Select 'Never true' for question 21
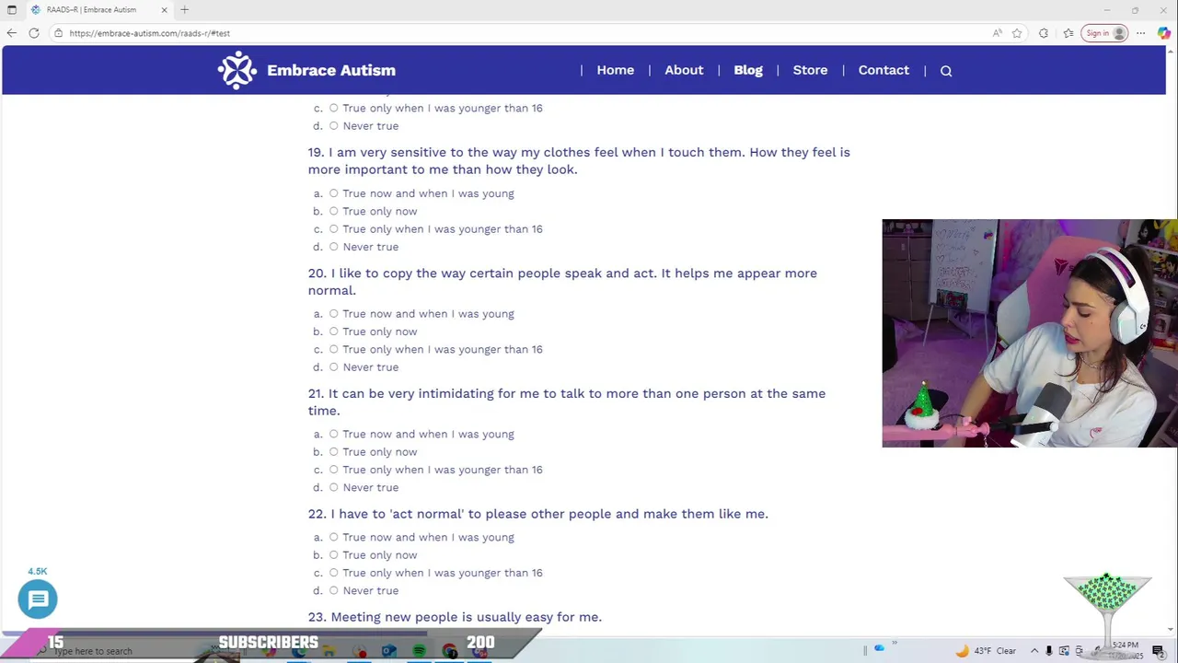Image resolution: width=1178 pixels, height=663 pixels. (x=334, y=487)
